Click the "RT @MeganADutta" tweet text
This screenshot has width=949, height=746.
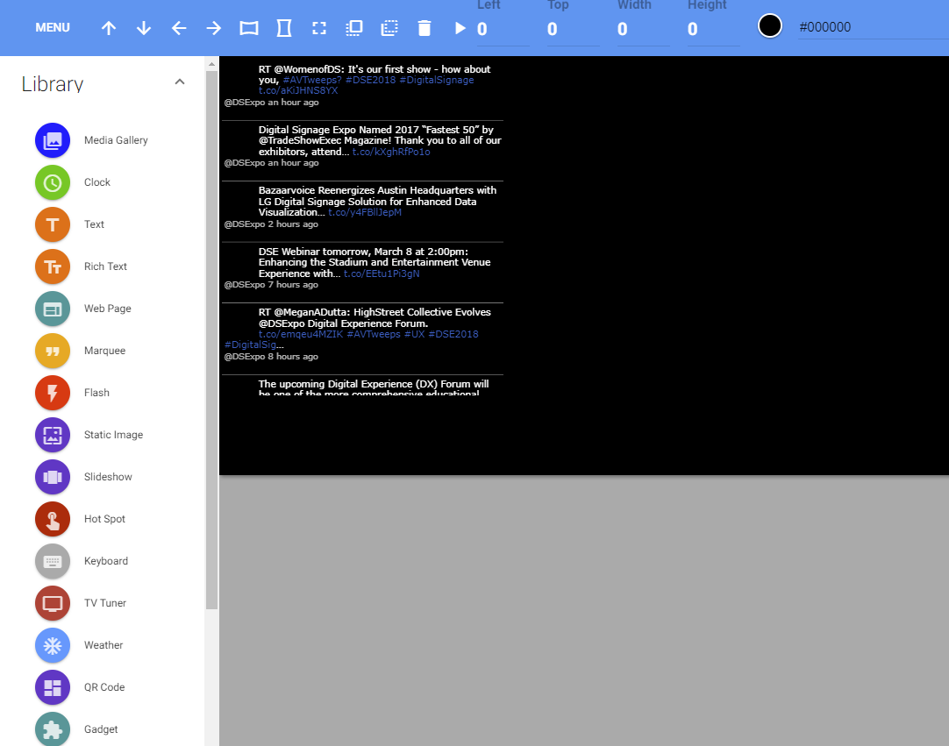point(375,317)
